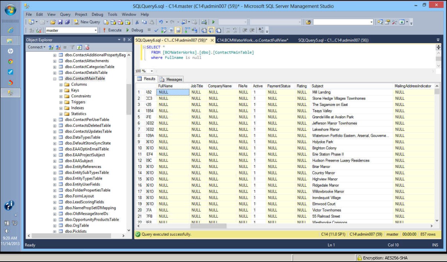Click the Start Debugging green arrow in top toolbar
This screenshot has height=262, width=447.
tap(213, 22)
